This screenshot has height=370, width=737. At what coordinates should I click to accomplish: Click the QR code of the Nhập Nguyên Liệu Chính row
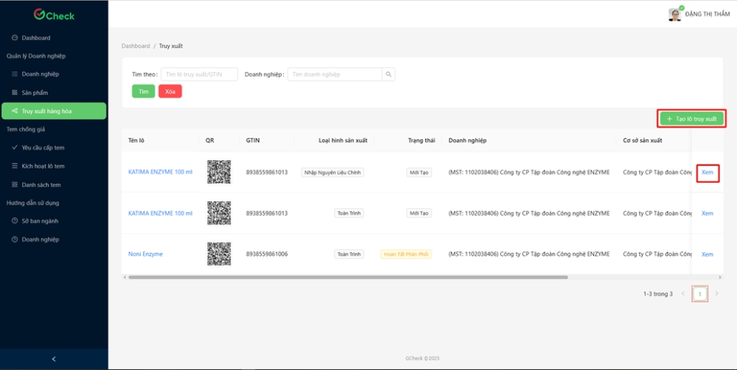[x=219, y=172]
